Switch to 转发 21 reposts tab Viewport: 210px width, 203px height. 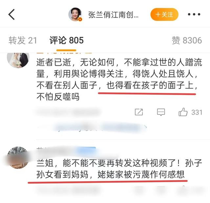23,40
